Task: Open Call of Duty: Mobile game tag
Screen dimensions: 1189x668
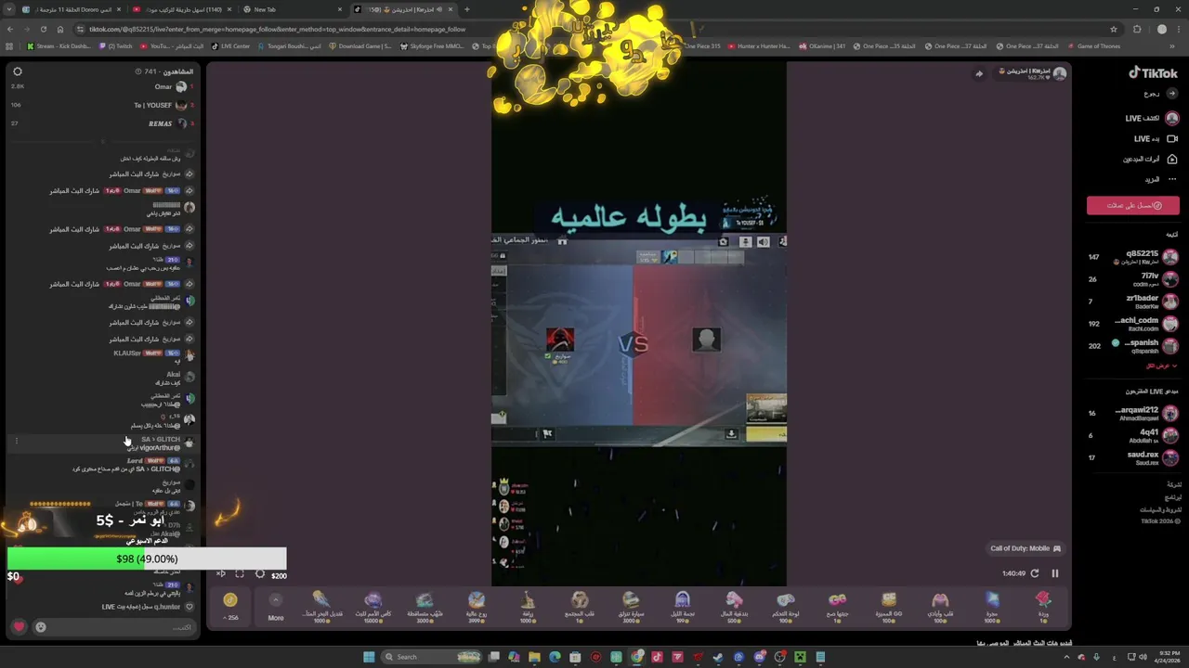Action: [1026, 548]
